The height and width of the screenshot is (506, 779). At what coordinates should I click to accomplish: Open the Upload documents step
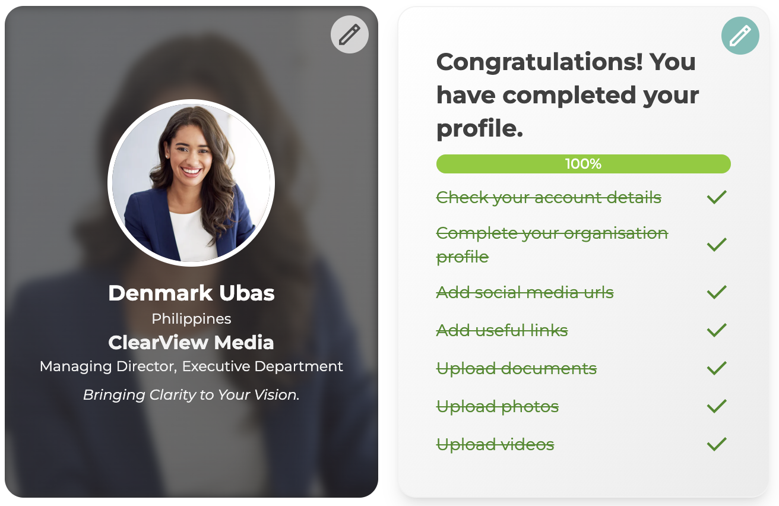click(x=516, y=368)
